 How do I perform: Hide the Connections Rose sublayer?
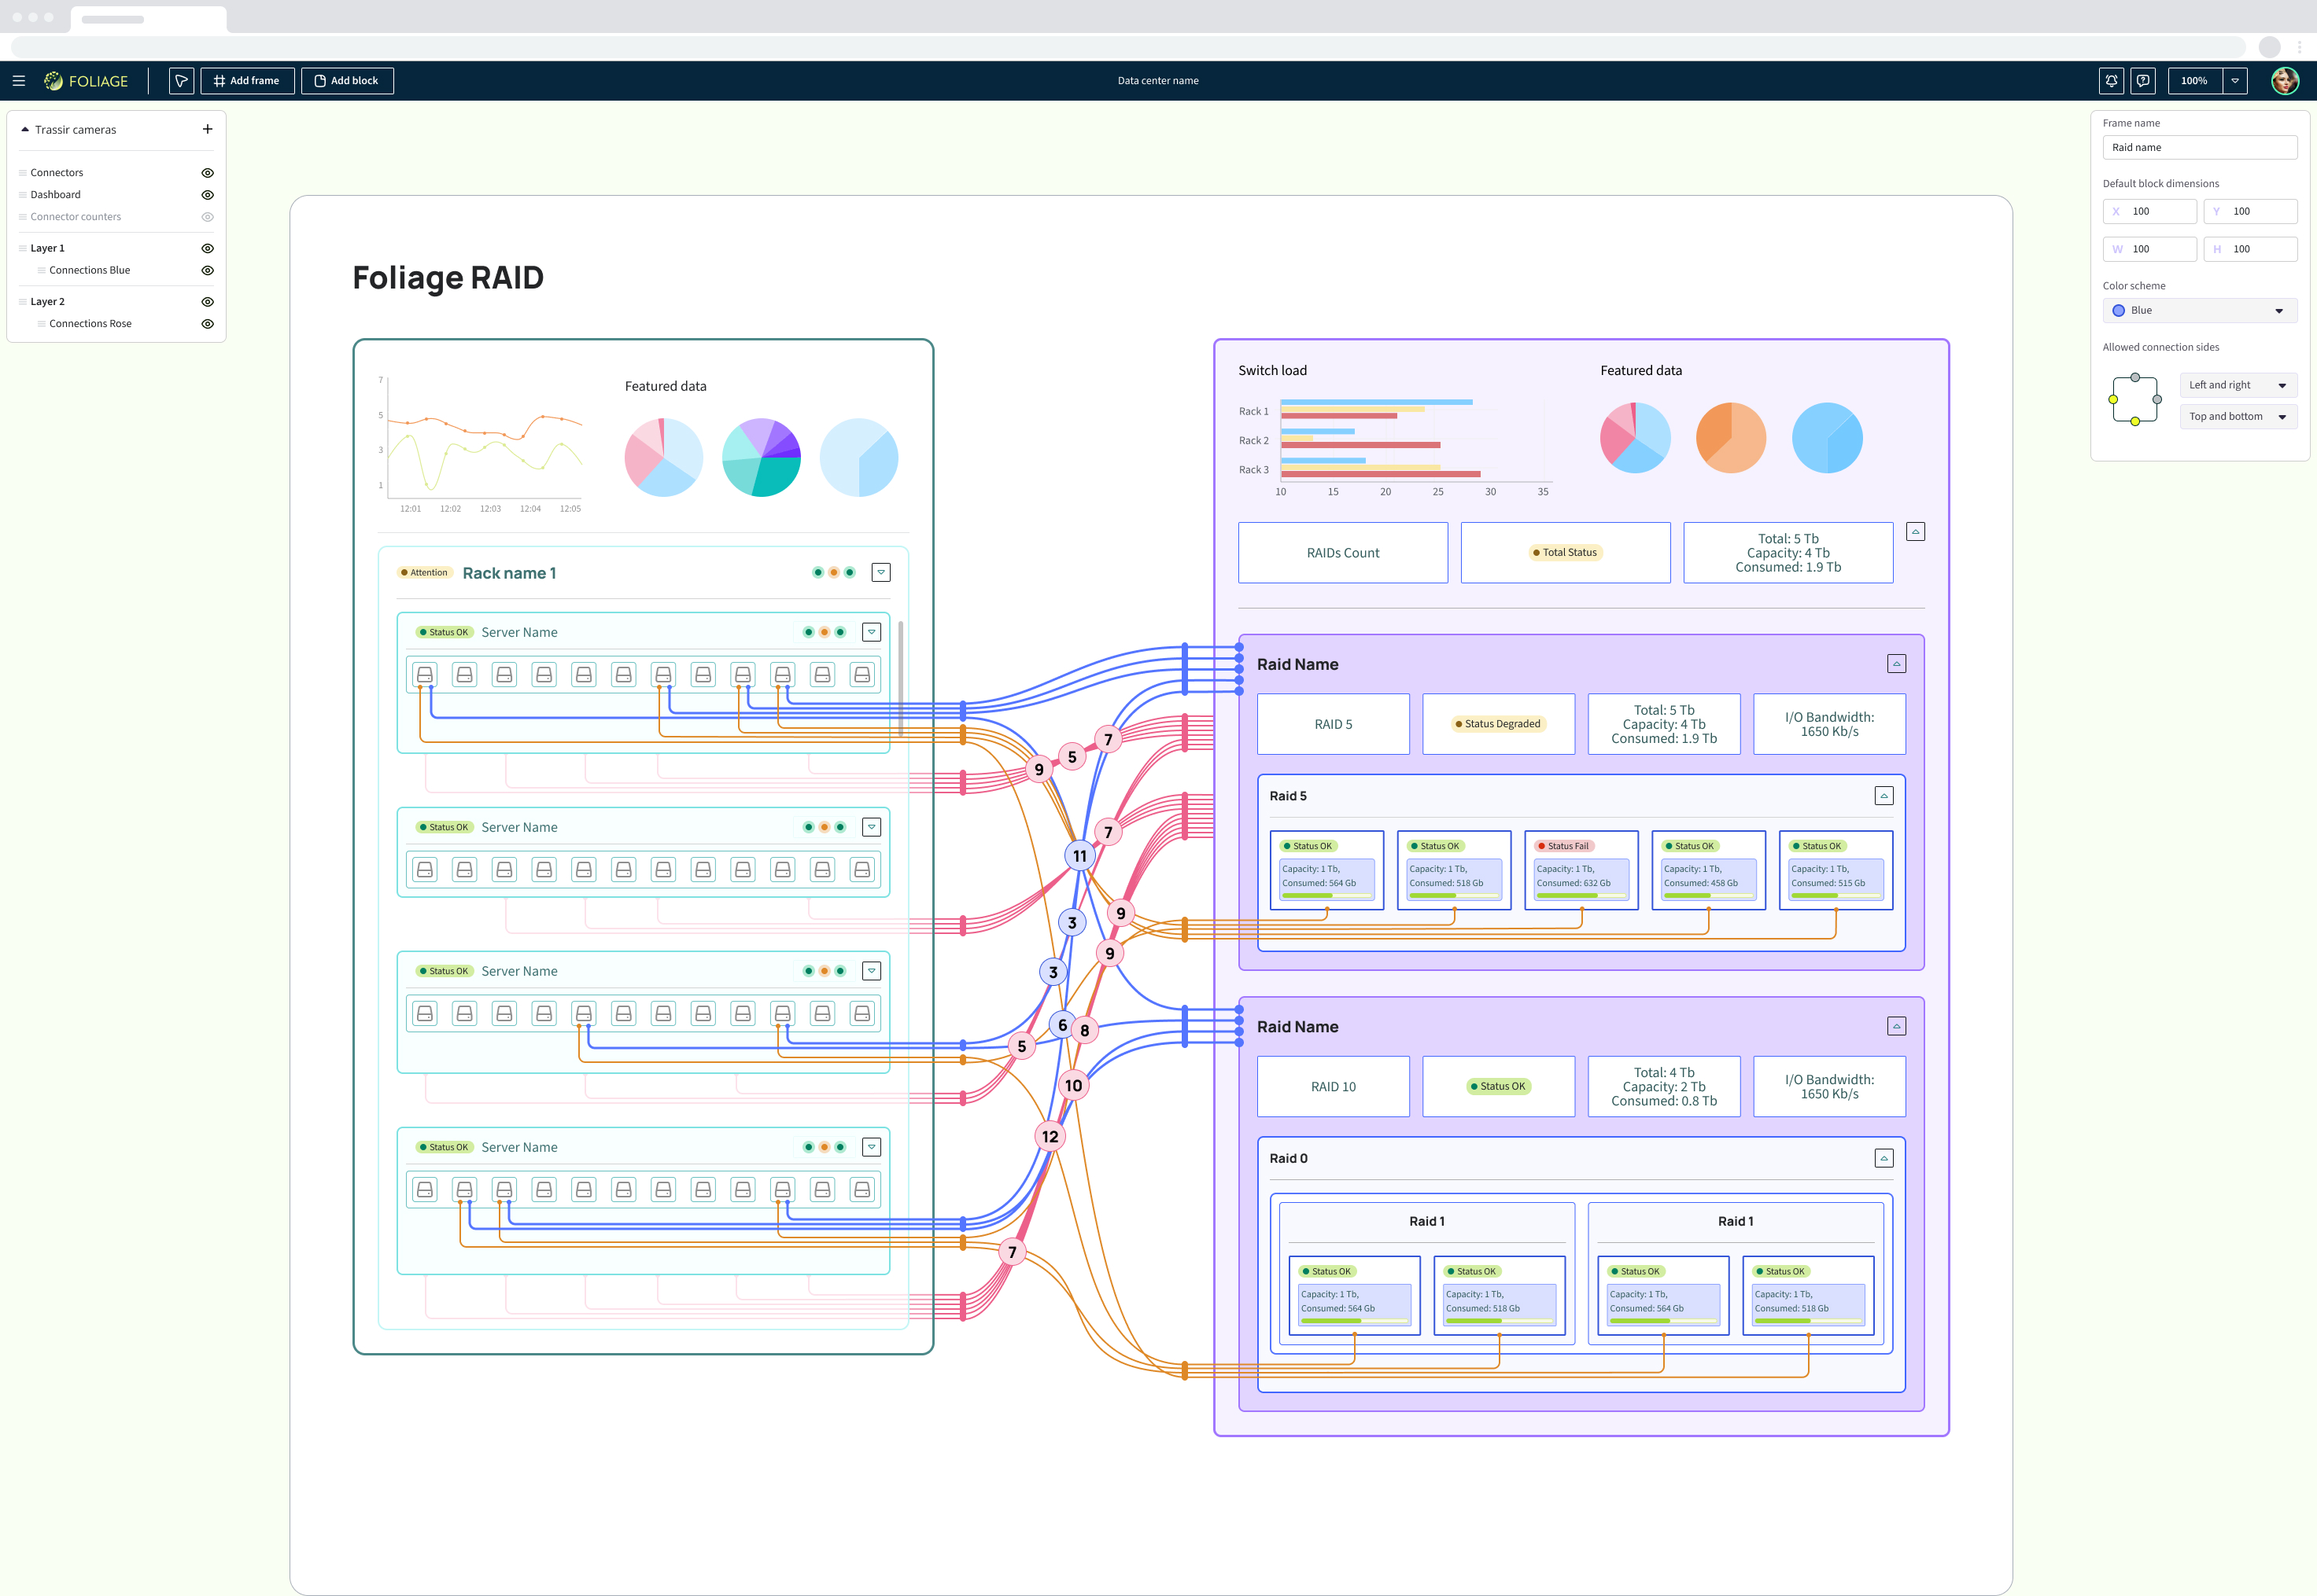tap(207, 323)
